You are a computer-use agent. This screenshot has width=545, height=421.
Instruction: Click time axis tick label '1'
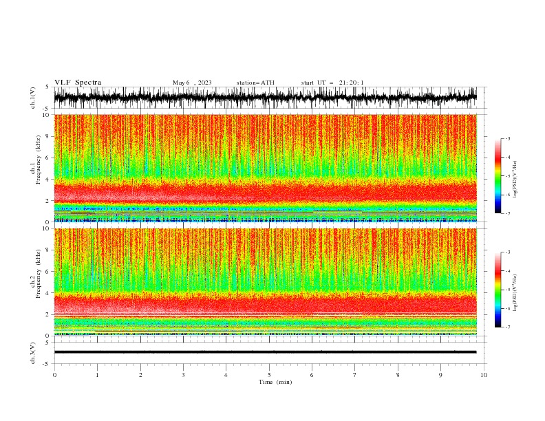[x=97, y=375]
